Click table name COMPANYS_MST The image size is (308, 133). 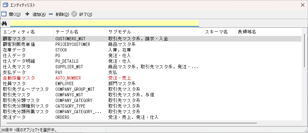click(69, 95)
